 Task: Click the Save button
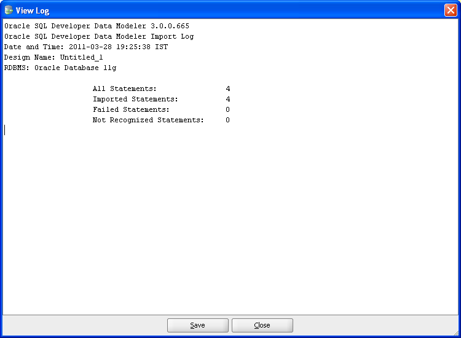click(197, 325)
